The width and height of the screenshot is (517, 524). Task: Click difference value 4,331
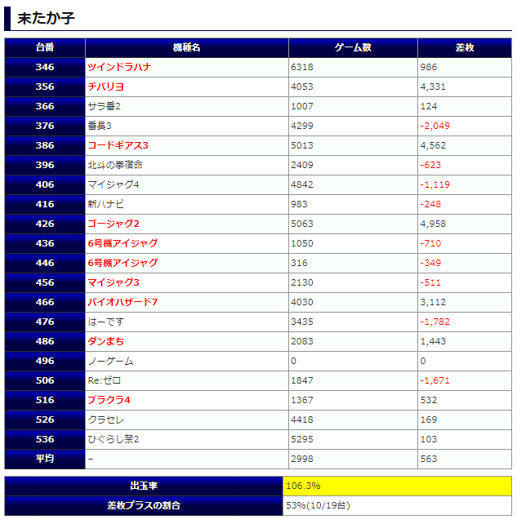pyautogui.click(x=433, y=87)
